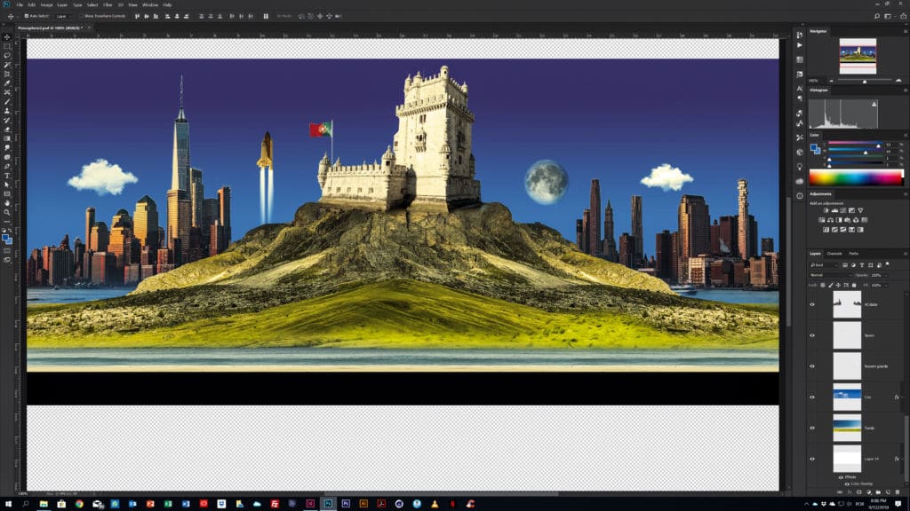Image resolution: width=910 pixels, height=511 pixels.
Task: Click the Navigator zoom out button
Action: point(831,81)
